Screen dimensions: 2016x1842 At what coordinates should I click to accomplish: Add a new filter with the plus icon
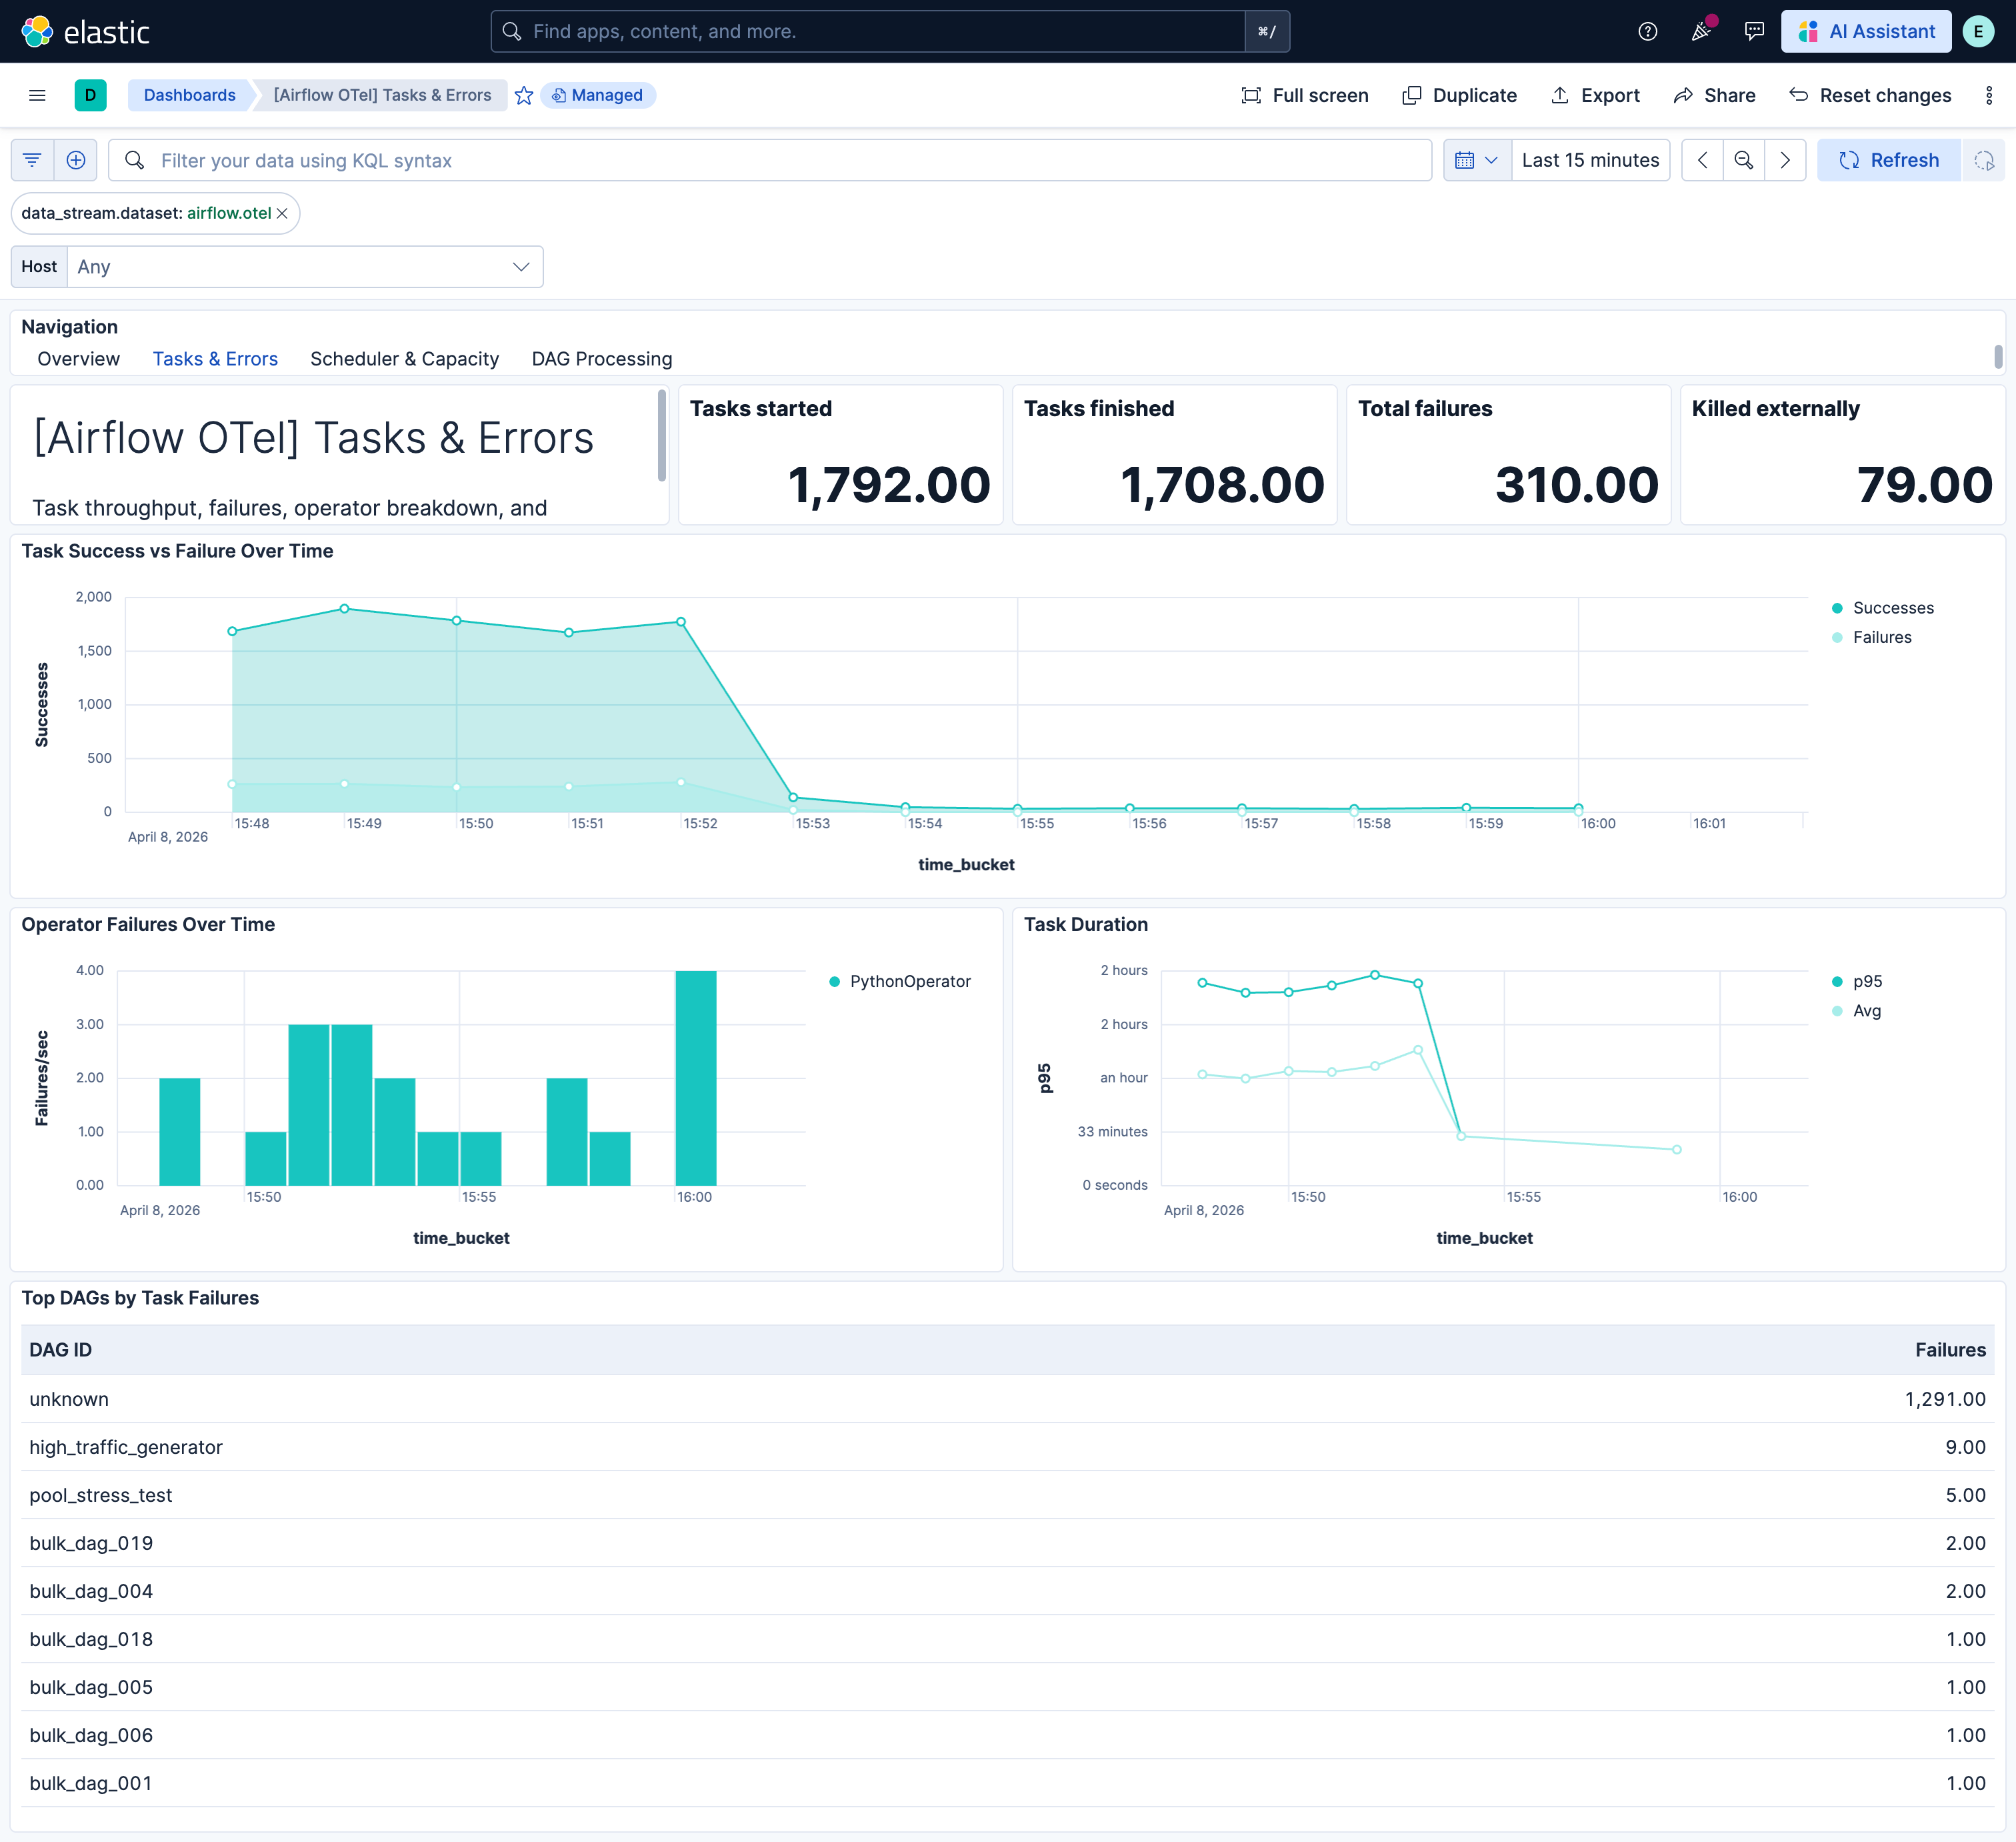pyautogui.click(x=75, y=160)
